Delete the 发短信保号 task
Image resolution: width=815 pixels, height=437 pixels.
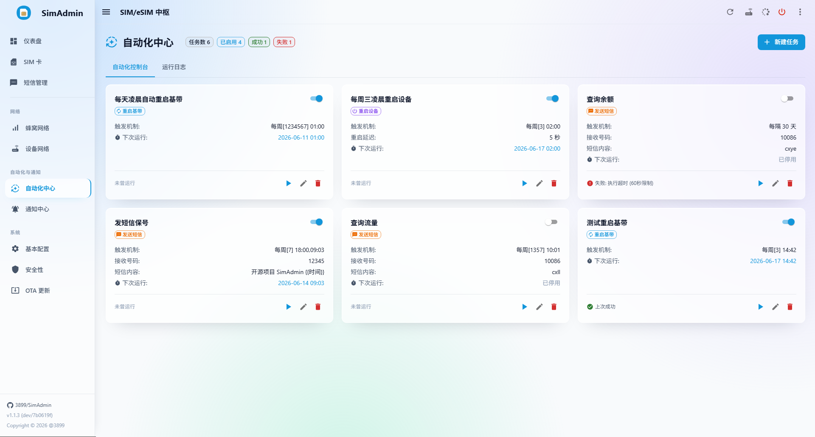tap(318, 307)
